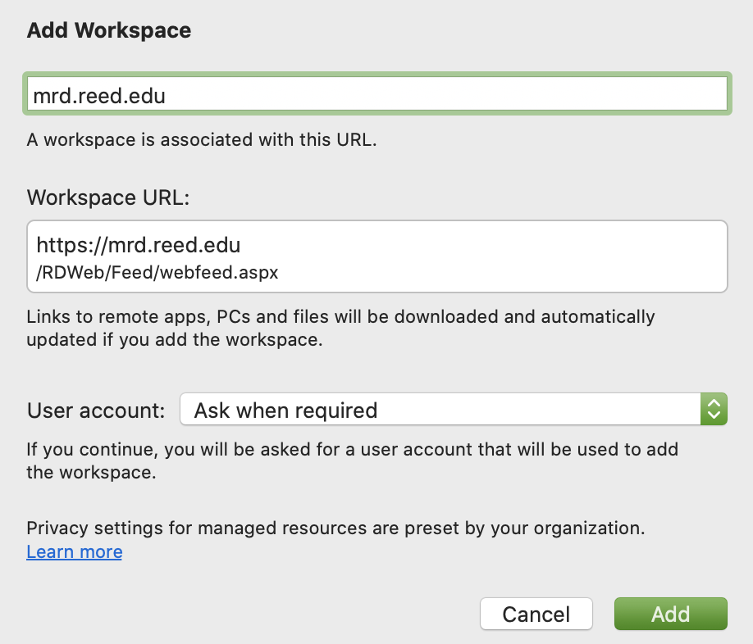
Task: Select the 'Ask when required' text
Action: tap(285, 410)
